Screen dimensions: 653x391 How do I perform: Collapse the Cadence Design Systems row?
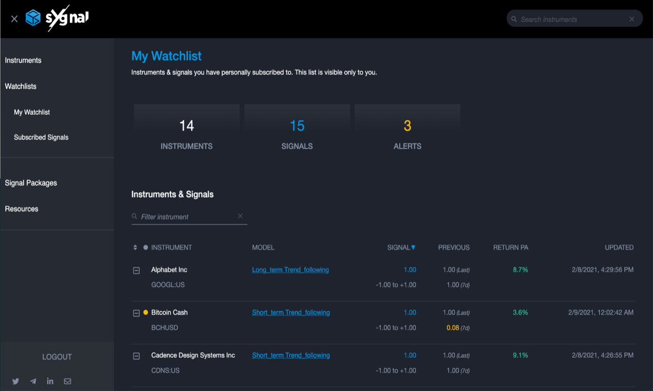coord(136,356)
